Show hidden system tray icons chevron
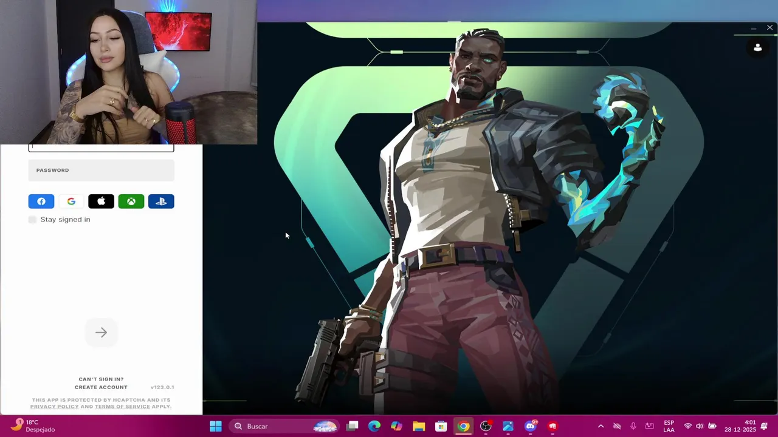The height and width of the screenshot is (437, 778). coord(601,426)
